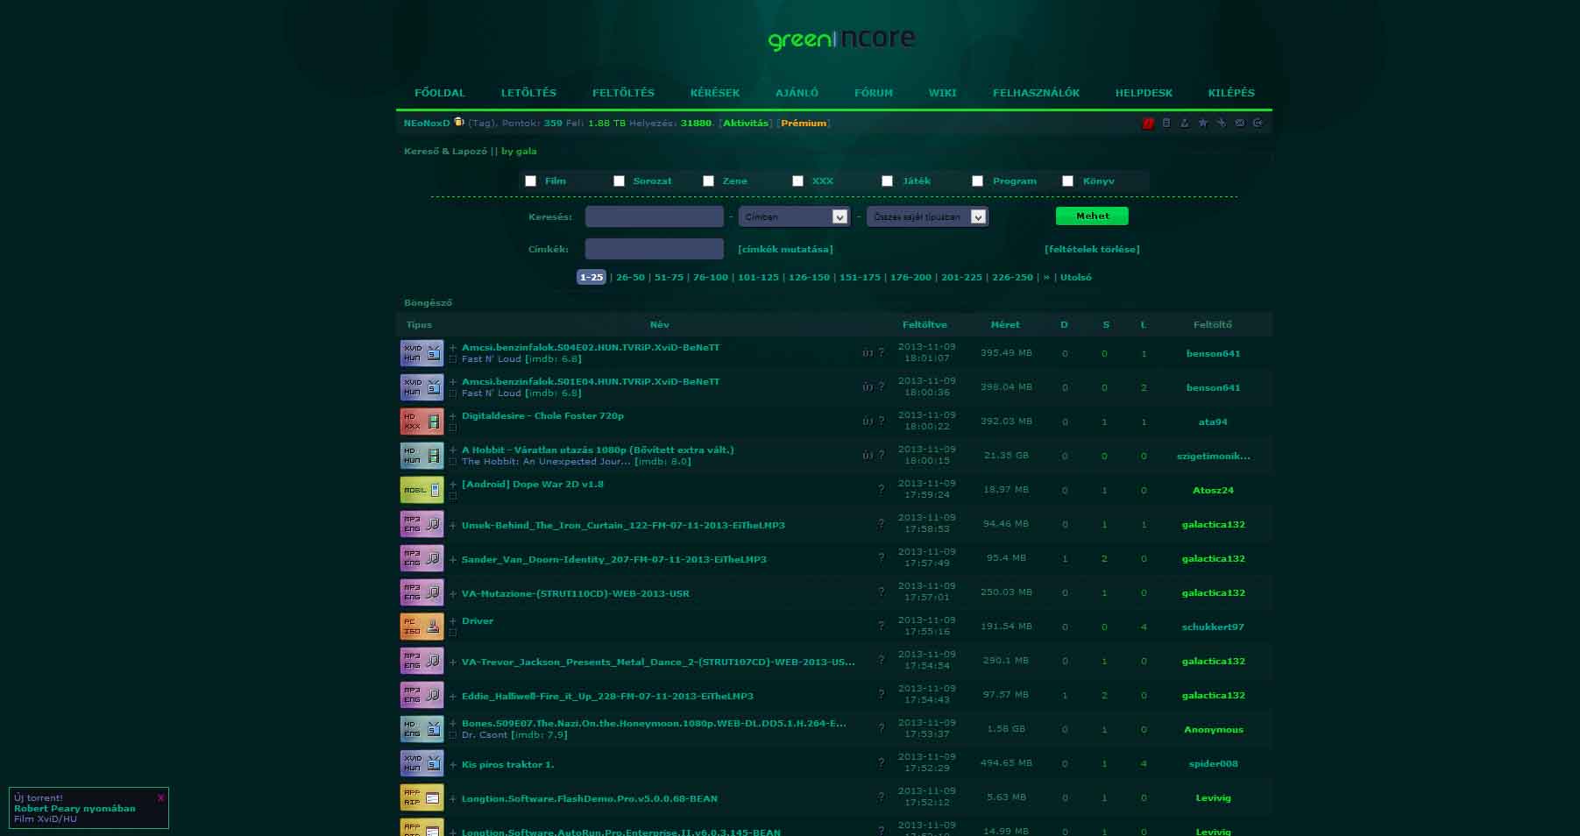Tick the XXX checkbox

tap(797, 181)
